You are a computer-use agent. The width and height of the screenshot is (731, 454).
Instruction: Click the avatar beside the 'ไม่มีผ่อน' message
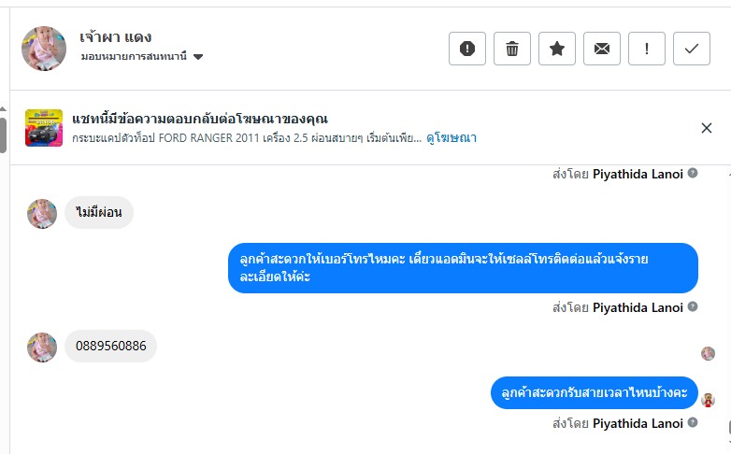42,214
